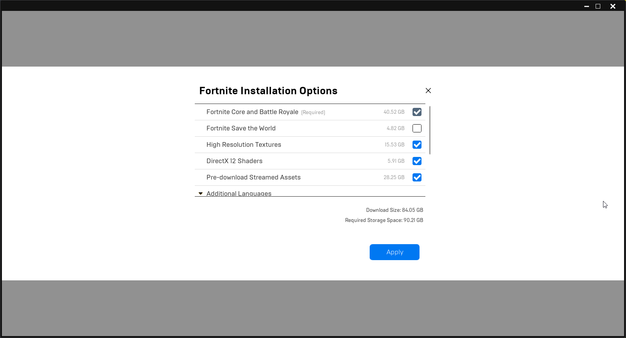The height and width of the screenshot is (338, 626).
Task: Select the DirectX 12 Shaders label
Action: 235,161
